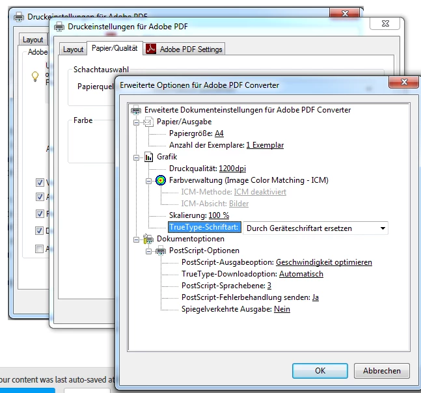Click ICM-Methode value ICM deaktiviert
This screenshot has width=421, height=393.
click(x=260, y=192)
